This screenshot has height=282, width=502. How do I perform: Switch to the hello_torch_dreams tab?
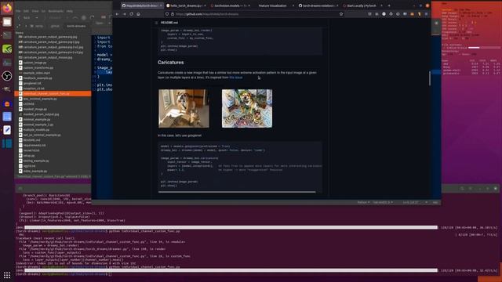click(x=186, y=5)
